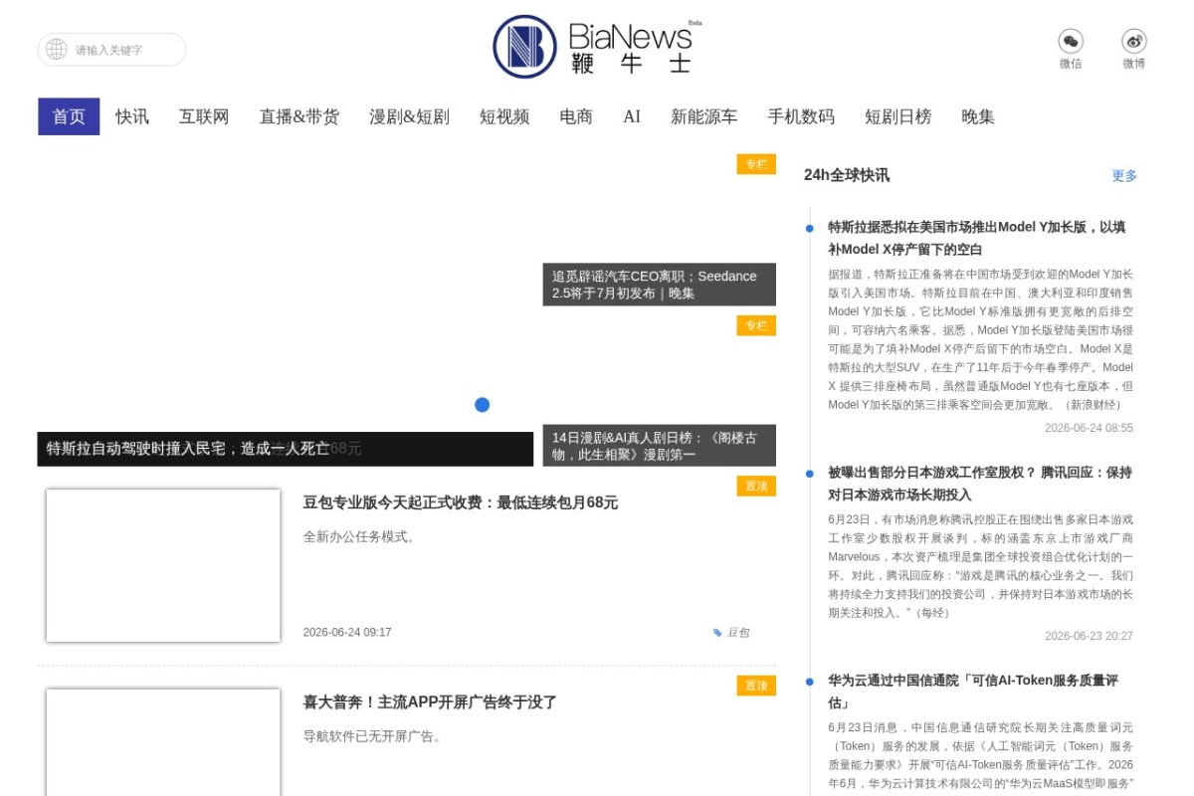1194x796 pixels.
Task: Go to the 首页 tab
Action: coord(69,116)
